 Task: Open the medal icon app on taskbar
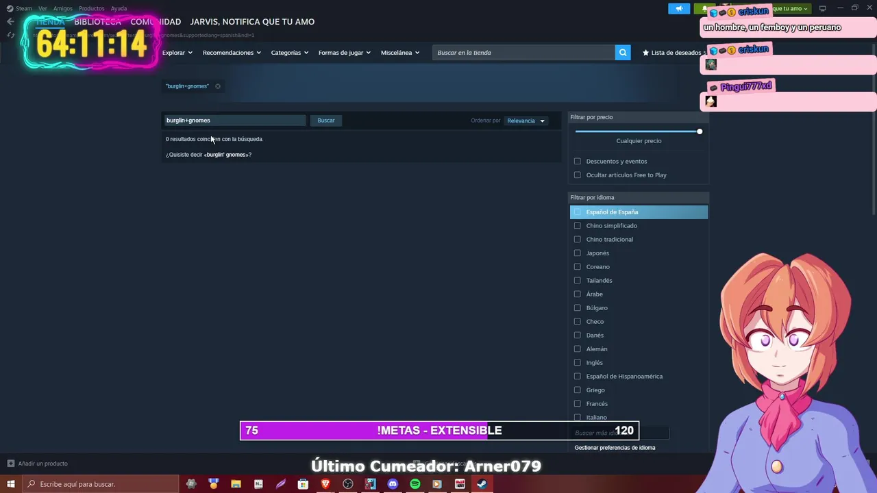coord(214,484)
